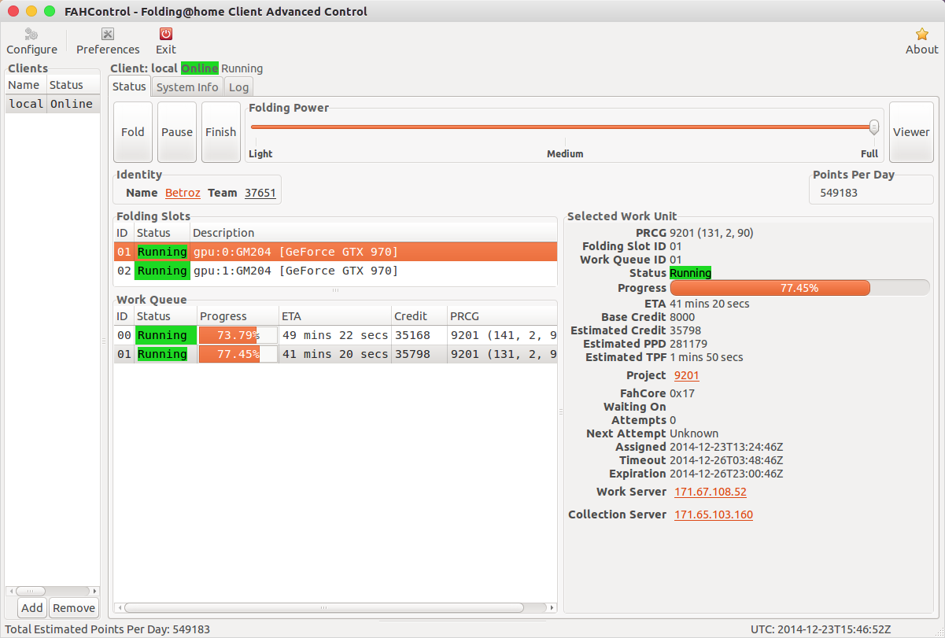The height and width of the screenshot is (638, 945).
Task: Click the Work Queue horizontal scrollbar
Action: [x=323, y=607]
